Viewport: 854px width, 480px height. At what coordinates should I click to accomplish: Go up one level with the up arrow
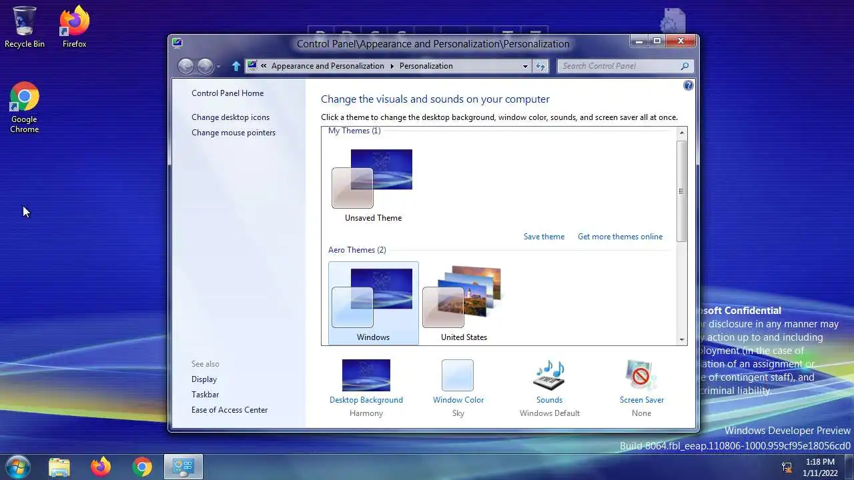pos(236,66)
